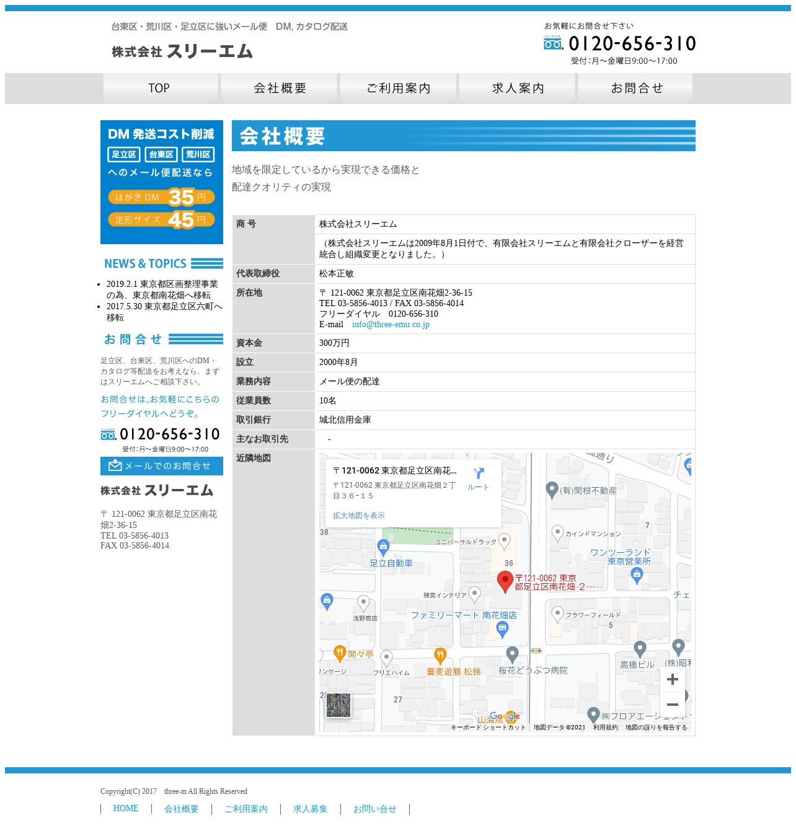Open 拡大地図を表示 link on the map
The image size is (796, 836).
tap(358, 516)
